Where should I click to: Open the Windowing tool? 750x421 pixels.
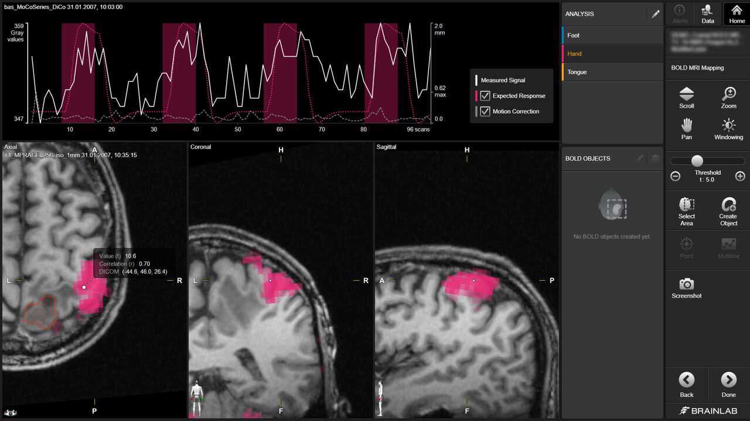[728, 127]
